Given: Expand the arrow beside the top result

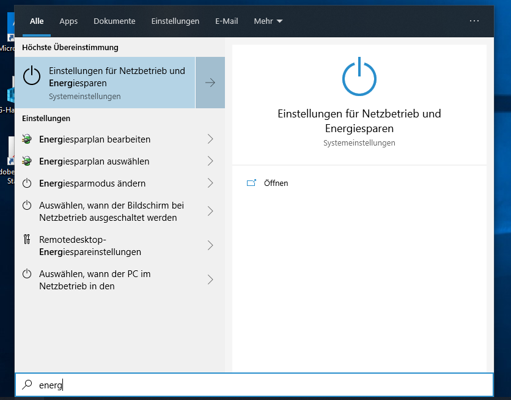Looking at the screenshot, I should [x=210, y=83].
